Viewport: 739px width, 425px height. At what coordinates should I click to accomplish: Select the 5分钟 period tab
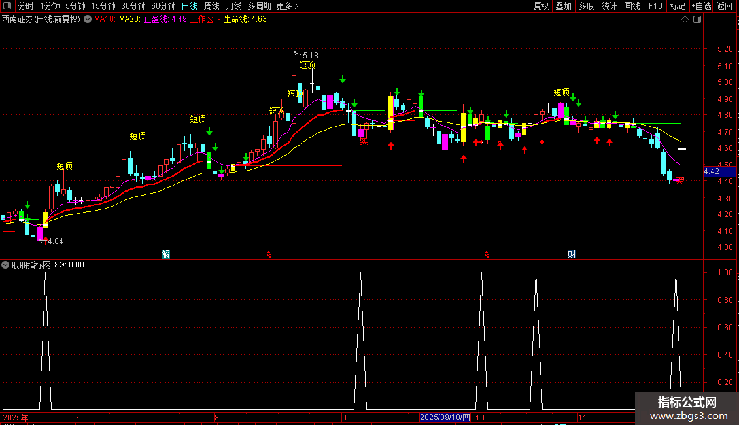point(75,6)
